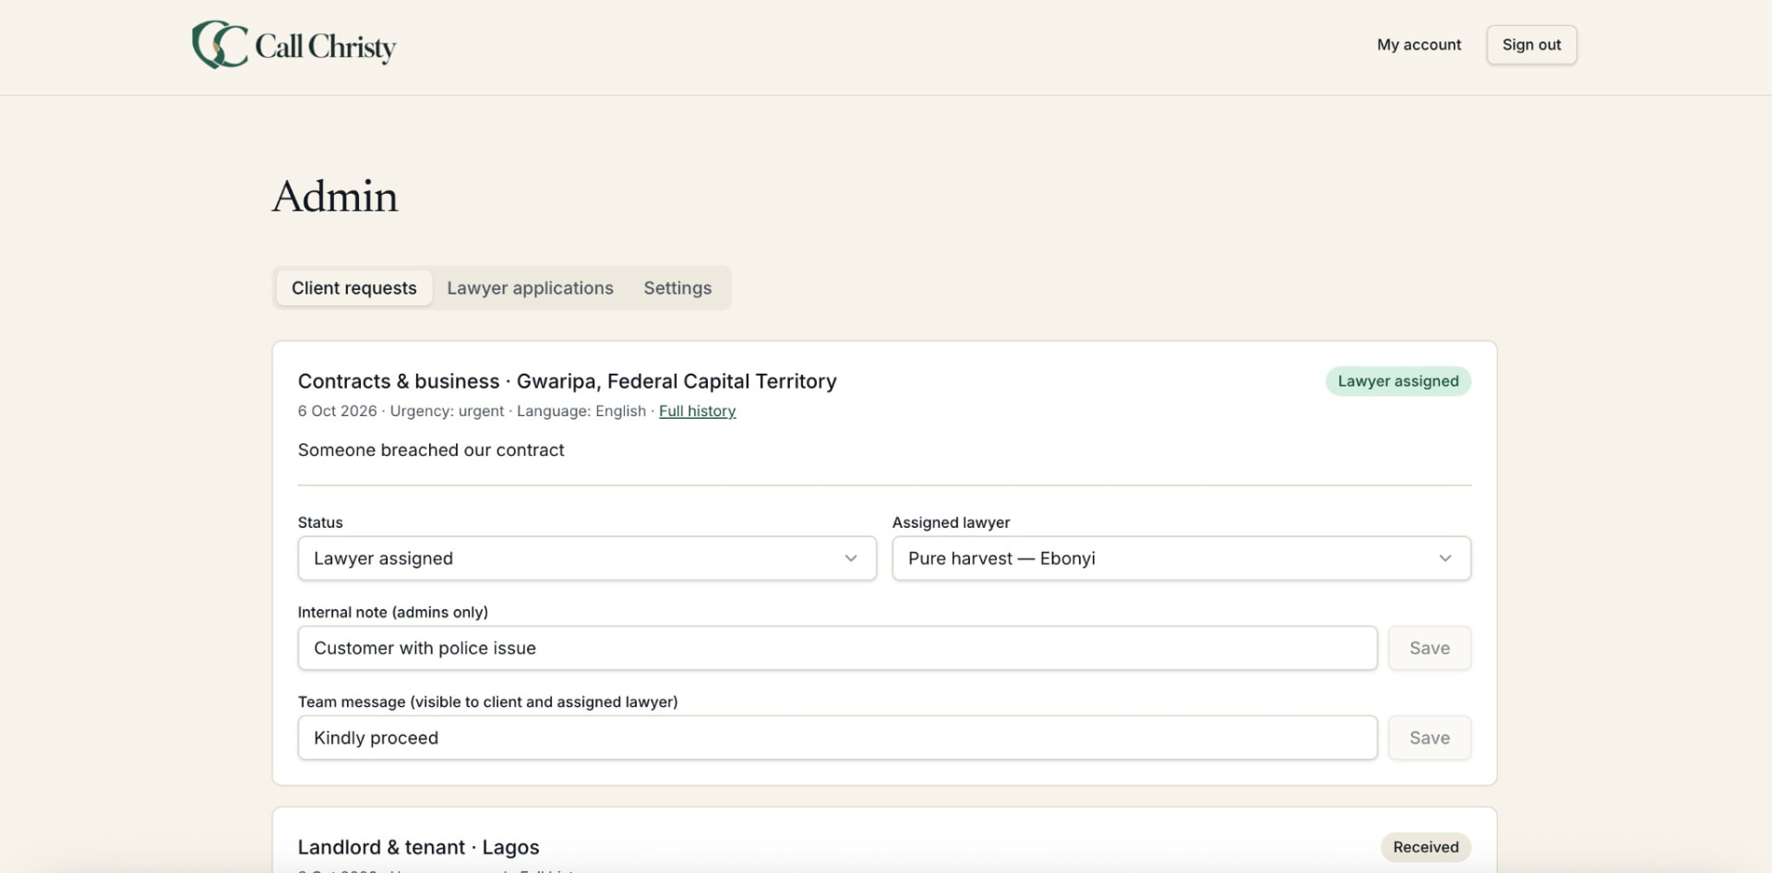Open the Settings tab
Screen dimensions: 1772x873
pos(677,288)
